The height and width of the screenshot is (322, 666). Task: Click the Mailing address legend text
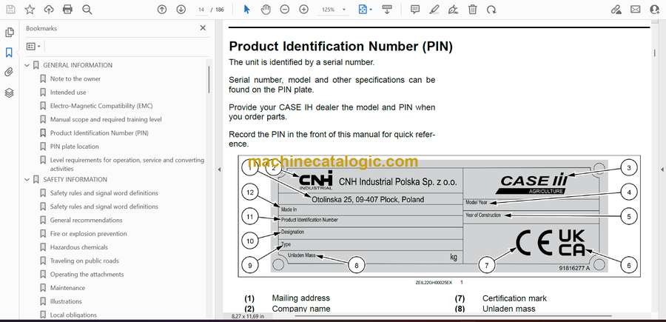300,298
